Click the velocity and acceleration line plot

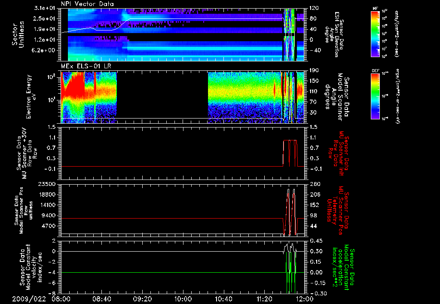tap(182, 267)
